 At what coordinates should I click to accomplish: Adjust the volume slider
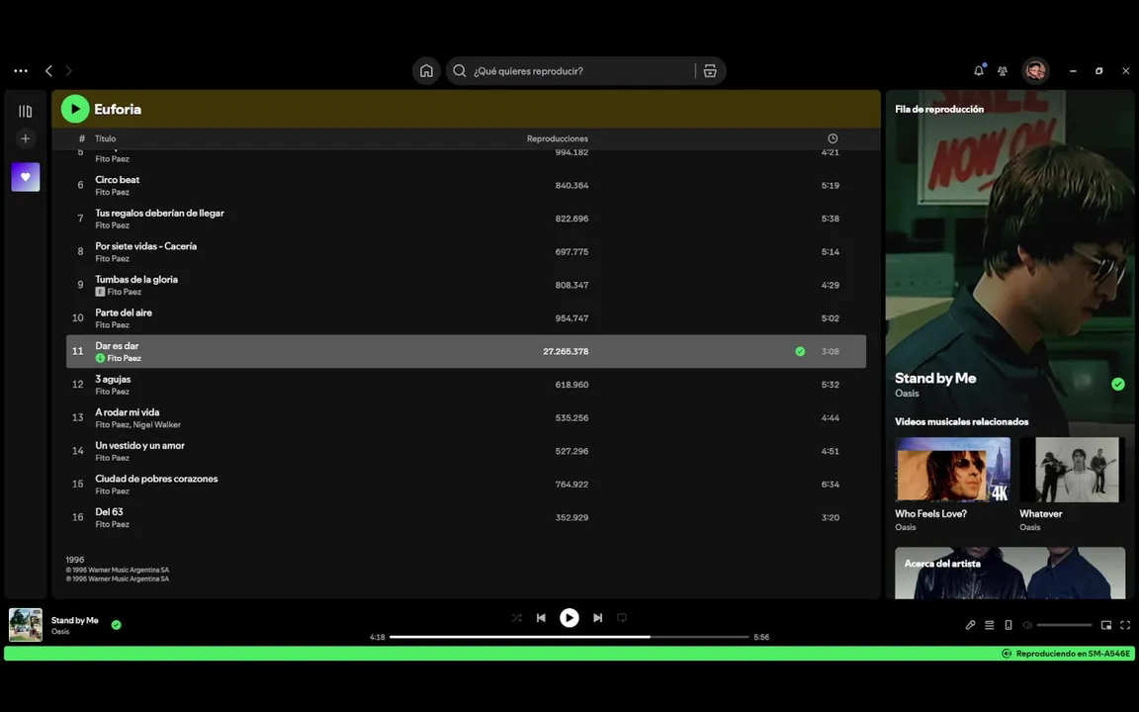(x=1064, y=625)
